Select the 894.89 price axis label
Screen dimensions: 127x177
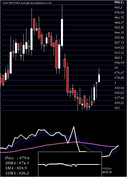(x=119, y=63)
